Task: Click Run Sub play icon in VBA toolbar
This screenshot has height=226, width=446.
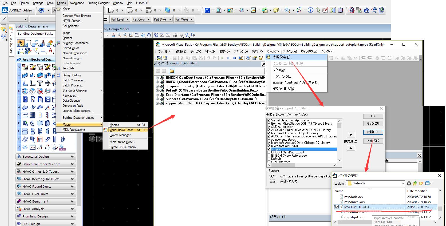Action: [x=222, y=58]
